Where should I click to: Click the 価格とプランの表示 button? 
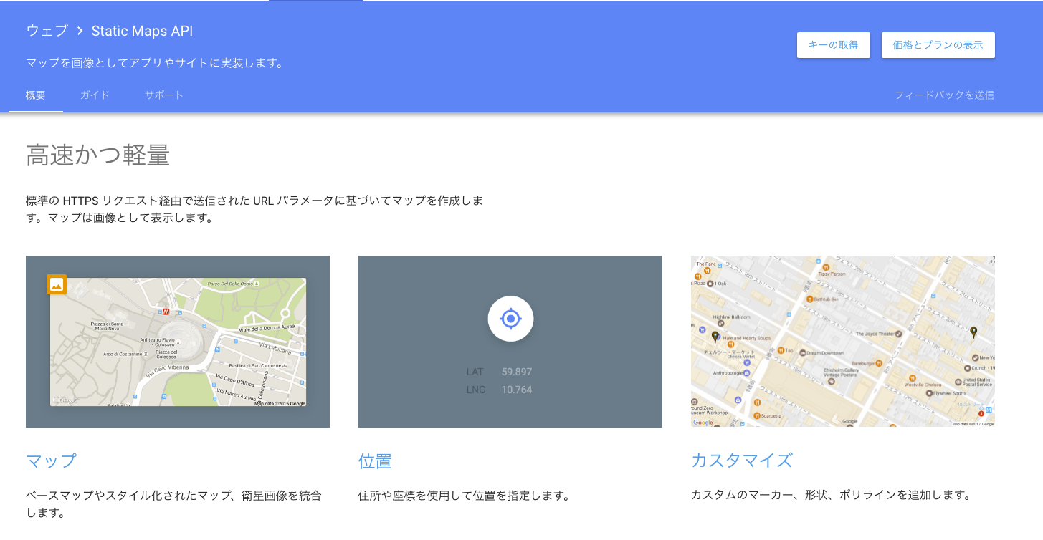click(938, 44)
